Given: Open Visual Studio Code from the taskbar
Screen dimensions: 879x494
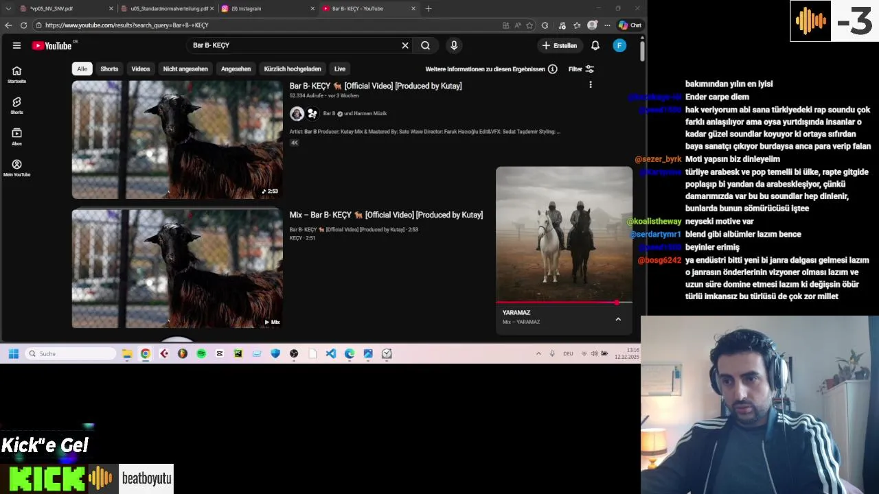Looking at the screenshot, I should click(x=331, y=353).
